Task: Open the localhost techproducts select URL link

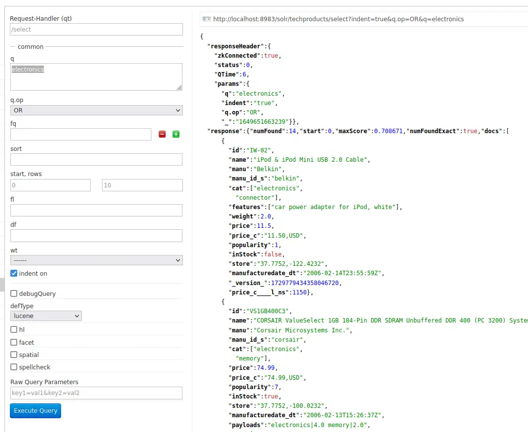Action: (338, 19)
